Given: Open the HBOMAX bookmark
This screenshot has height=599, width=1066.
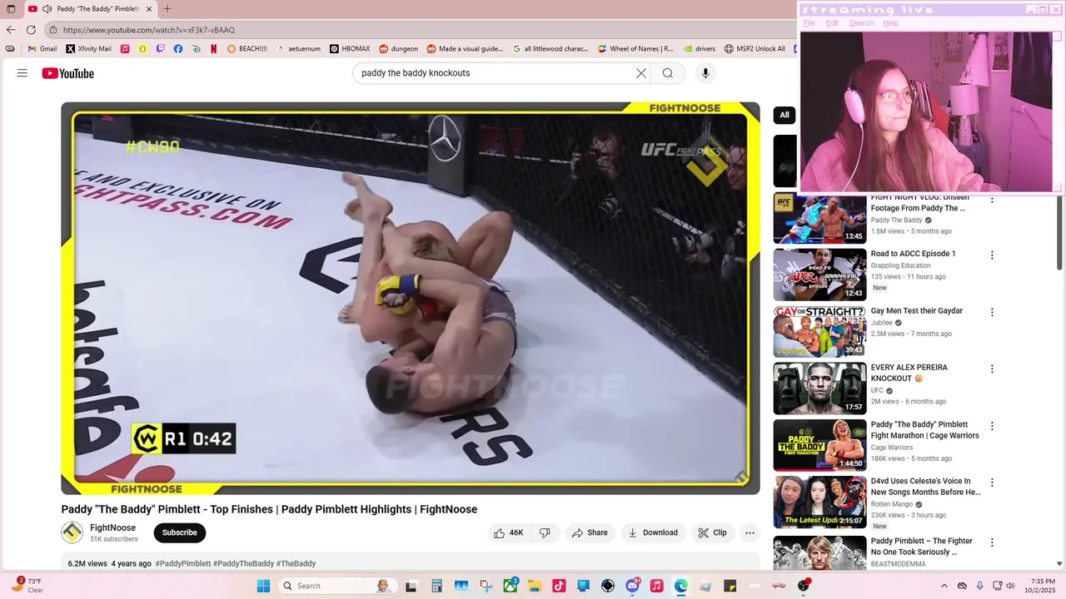Looking at the screenshot, I should [350, 49].
